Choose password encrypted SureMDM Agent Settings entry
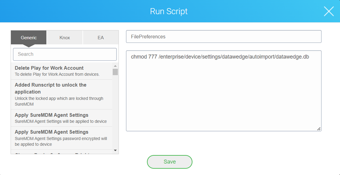The width and height of the screenshot is (340, 175). [62, 138]
